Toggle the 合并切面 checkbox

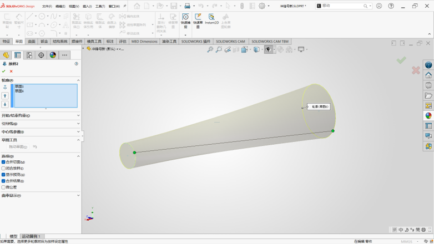[3, 162]
